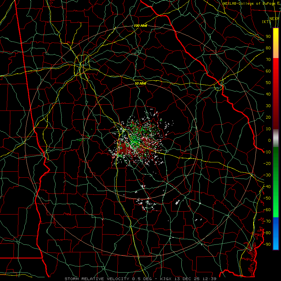The image size is (281, 281).
Task: Click the -60 scale label
Action: coord(267,210)
